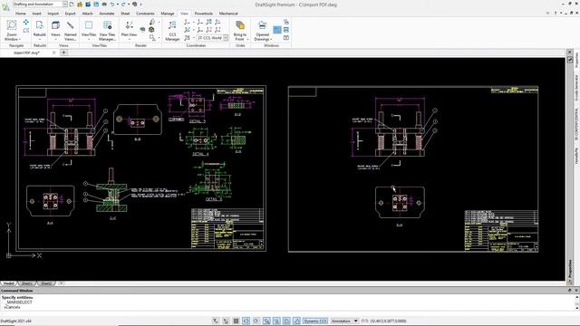
Task: Click the Print icon in quick access toolbar
Action: point(104,4)
